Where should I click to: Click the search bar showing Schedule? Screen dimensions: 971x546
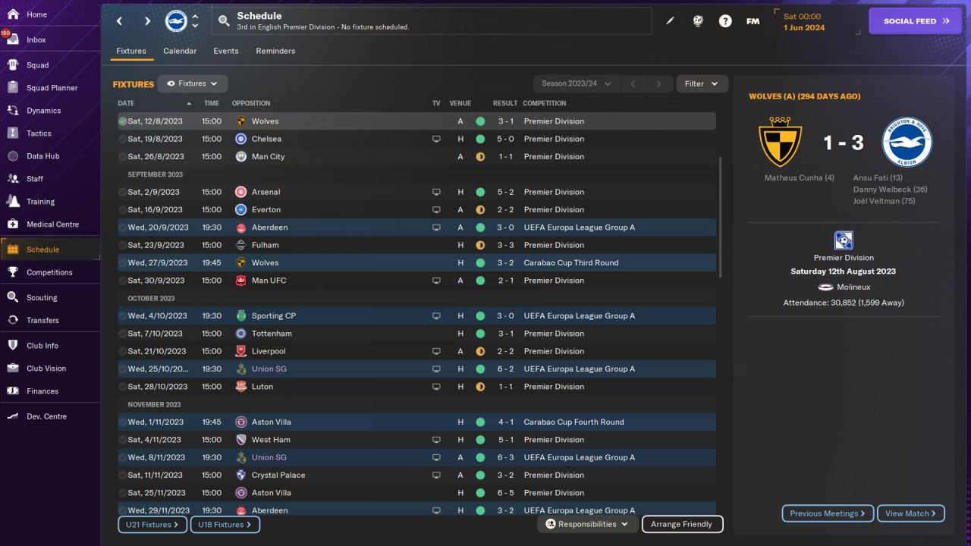[432, 21]
